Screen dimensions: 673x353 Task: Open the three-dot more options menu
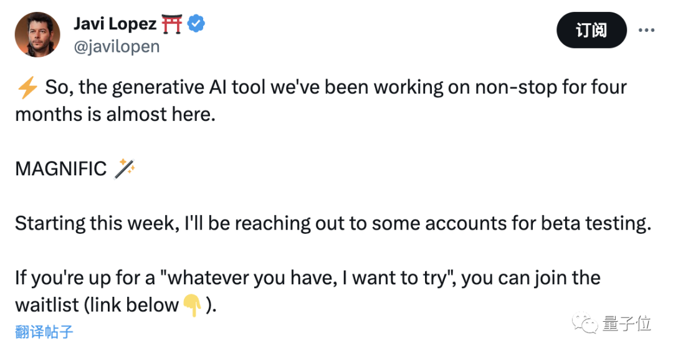tap(646, 30)
